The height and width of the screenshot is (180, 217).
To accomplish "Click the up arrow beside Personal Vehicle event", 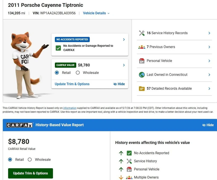I will pos(121,169).
